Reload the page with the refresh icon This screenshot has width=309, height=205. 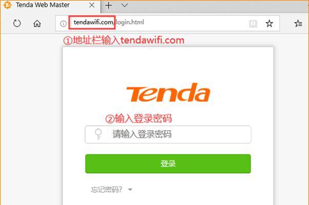[x=17, y=23]
